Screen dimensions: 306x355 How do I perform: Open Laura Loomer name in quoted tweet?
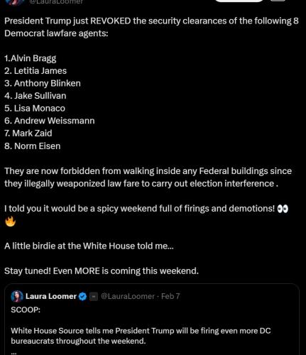[51, 296]
